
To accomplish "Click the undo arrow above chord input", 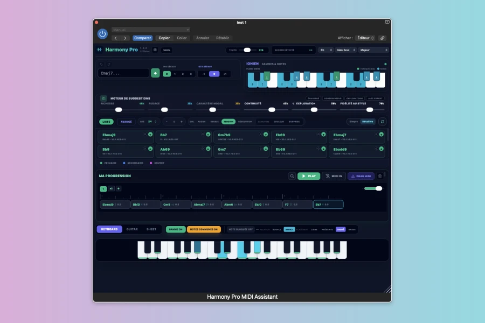I will (101, 64).
